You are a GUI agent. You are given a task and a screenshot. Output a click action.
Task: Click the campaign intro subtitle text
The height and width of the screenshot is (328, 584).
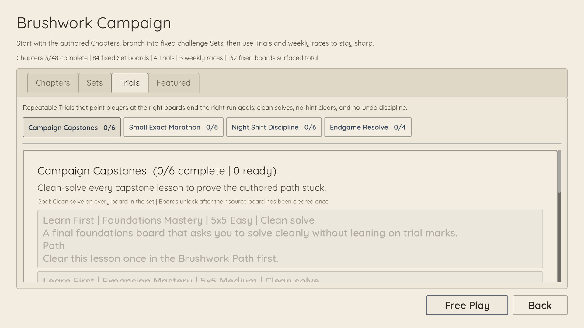point(195,43)
